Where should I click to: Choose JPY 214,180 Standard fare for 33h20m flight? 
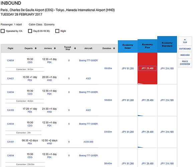coord(167,132)
